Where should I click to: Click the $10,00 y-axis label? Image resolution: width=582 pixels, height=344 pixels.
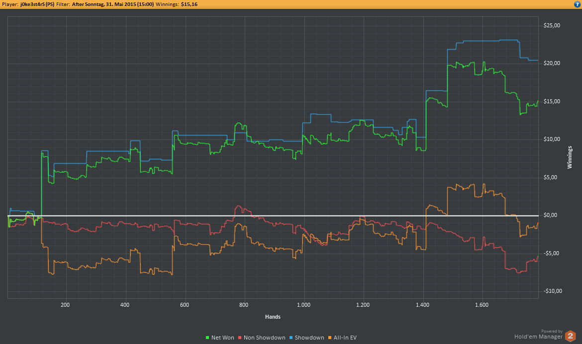[552, 139]
